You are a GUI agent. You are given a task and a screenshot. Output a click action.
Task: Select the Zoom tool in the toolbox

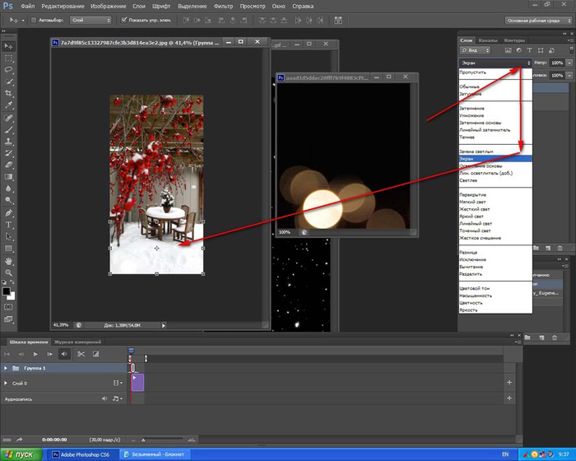pyautogui.click(x=8, y=272)
